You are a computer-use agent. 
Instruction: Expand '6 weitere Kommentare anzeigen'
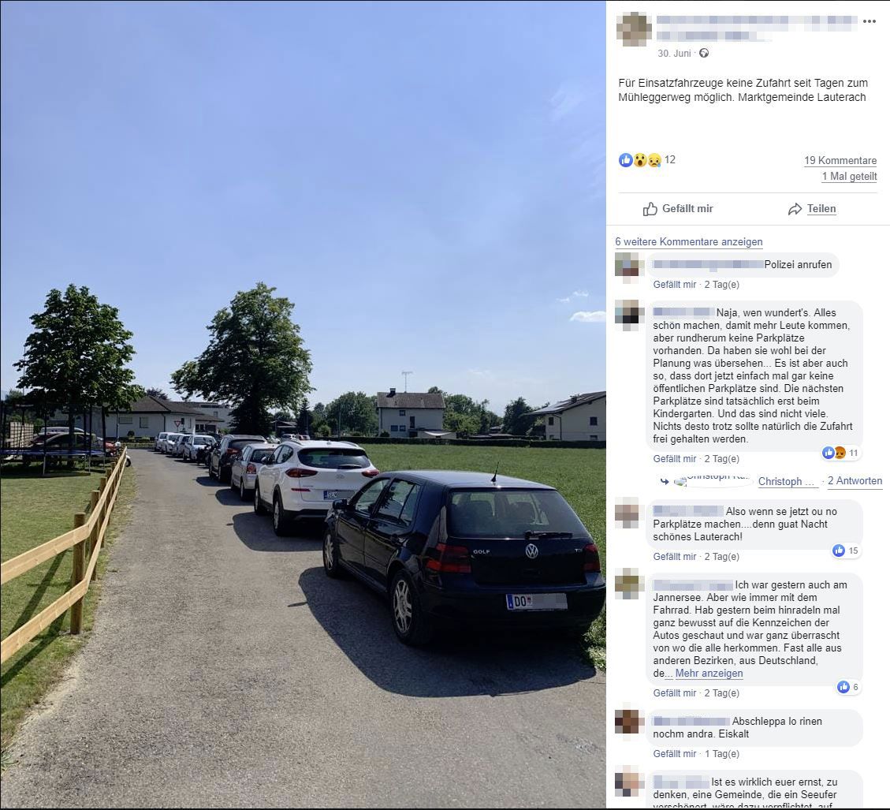click(688, 242)
